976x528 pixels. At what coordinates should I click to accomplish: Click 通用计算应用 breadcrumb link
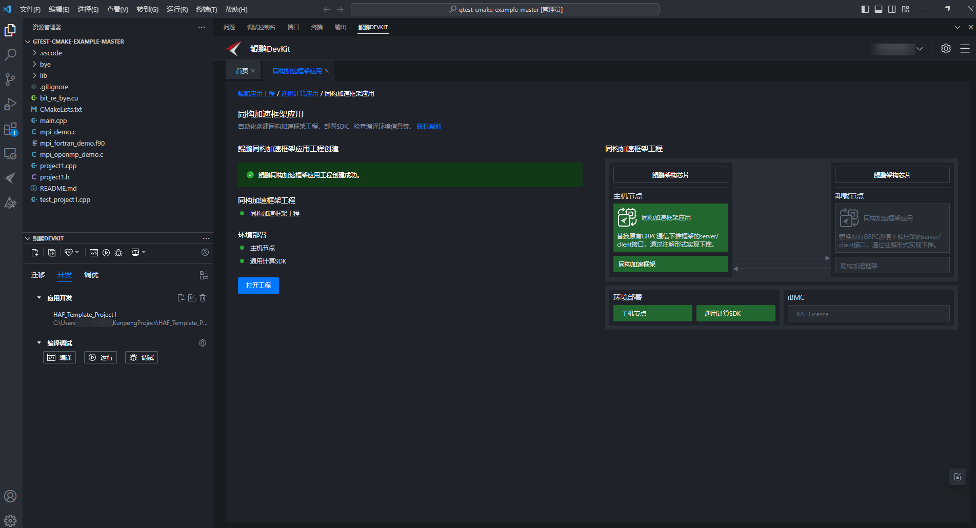pos(300,94)
